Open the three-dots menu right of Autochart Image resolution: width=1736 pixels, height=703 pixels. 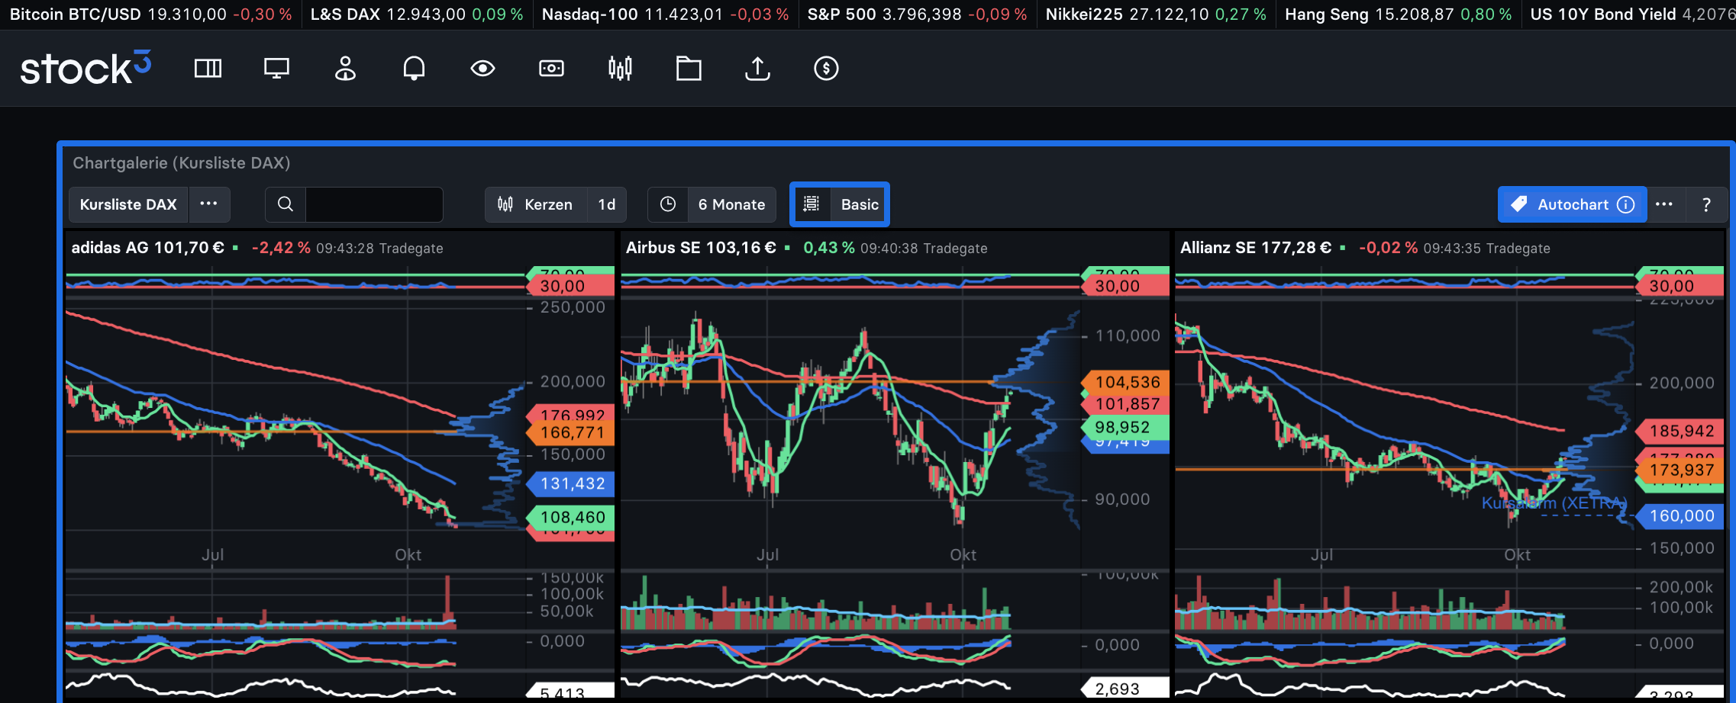[1664, 204]
